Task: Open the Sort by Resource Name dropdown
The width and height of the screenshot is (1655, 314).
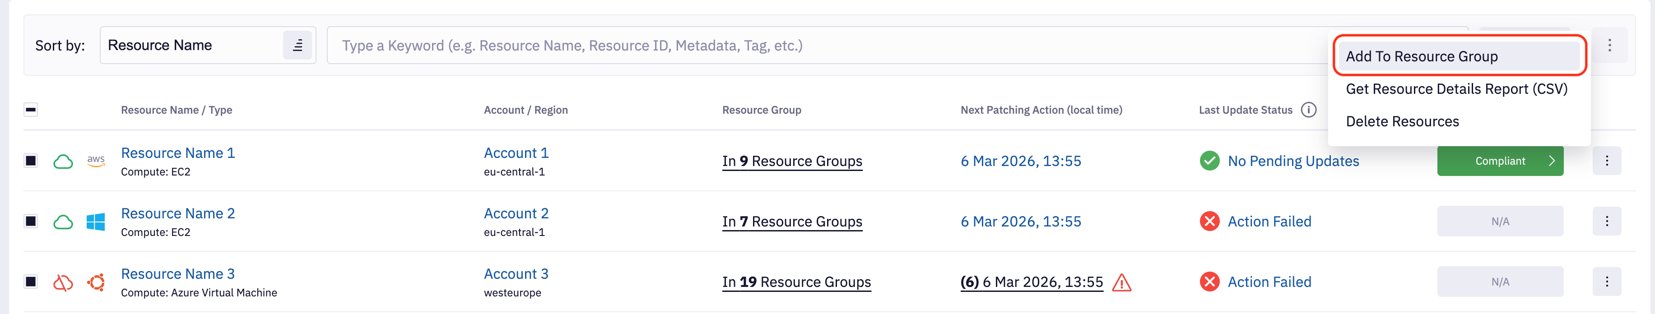Action: pyautogui.click(x=193, y=46)
